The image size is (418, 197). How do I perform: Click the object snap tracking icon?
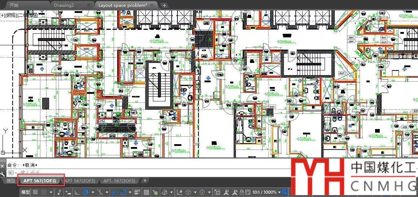pyautogui.click(x=114, y=192)
